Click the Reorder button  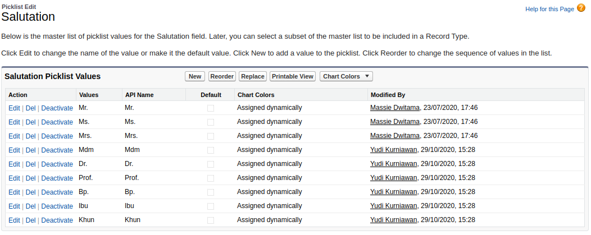222,76
